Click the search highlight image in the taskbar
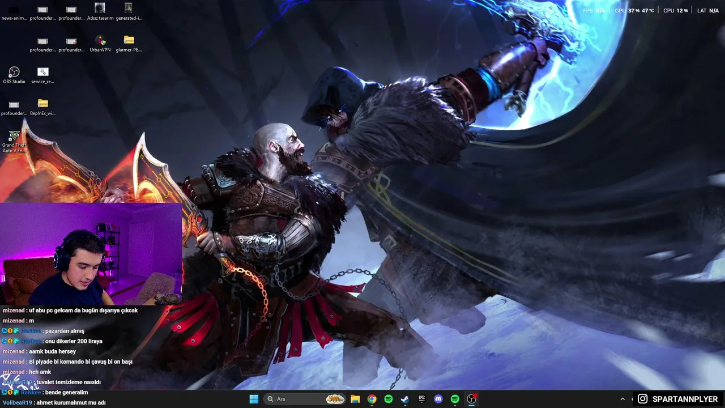 (335, 399)
